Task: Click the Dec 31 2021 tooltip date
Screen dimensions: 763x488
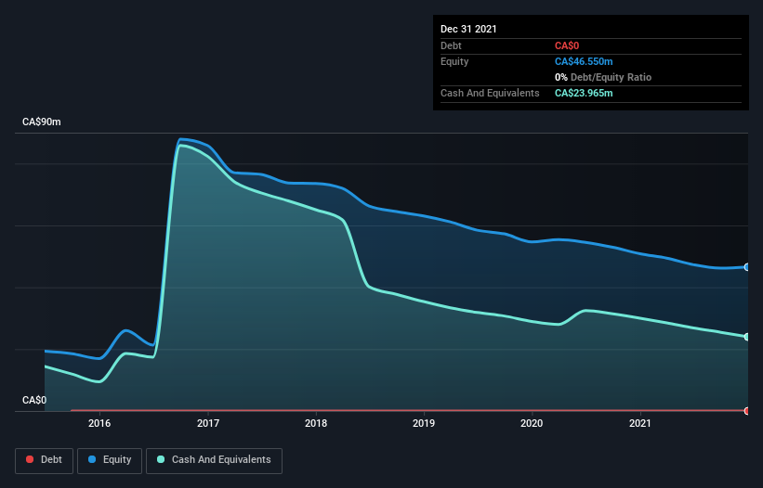Action: tap(468, 29)
